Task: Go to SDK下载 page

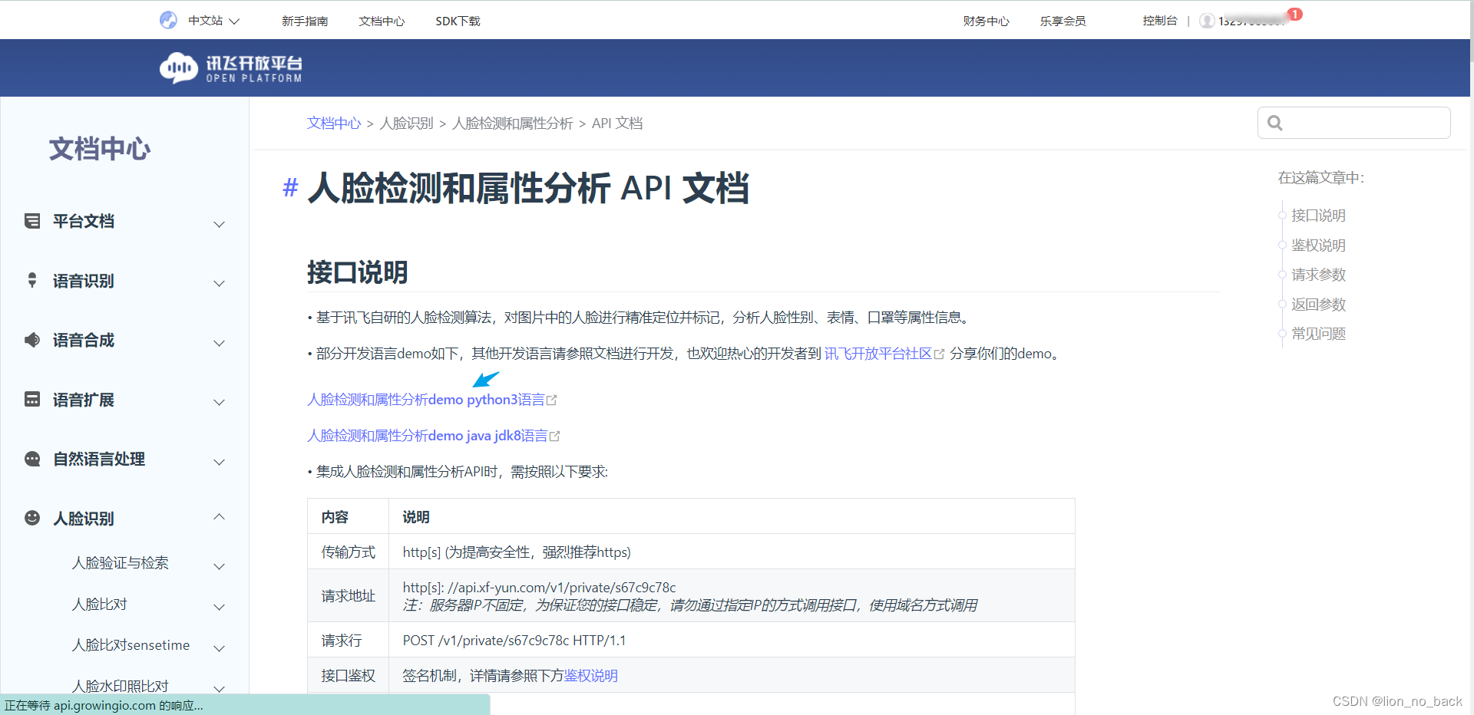Action: pos(458,21)
